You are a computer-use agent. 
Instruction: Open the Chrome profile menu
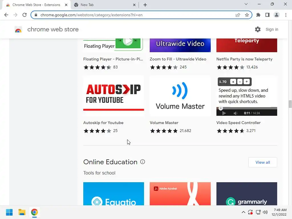[277, 15]
